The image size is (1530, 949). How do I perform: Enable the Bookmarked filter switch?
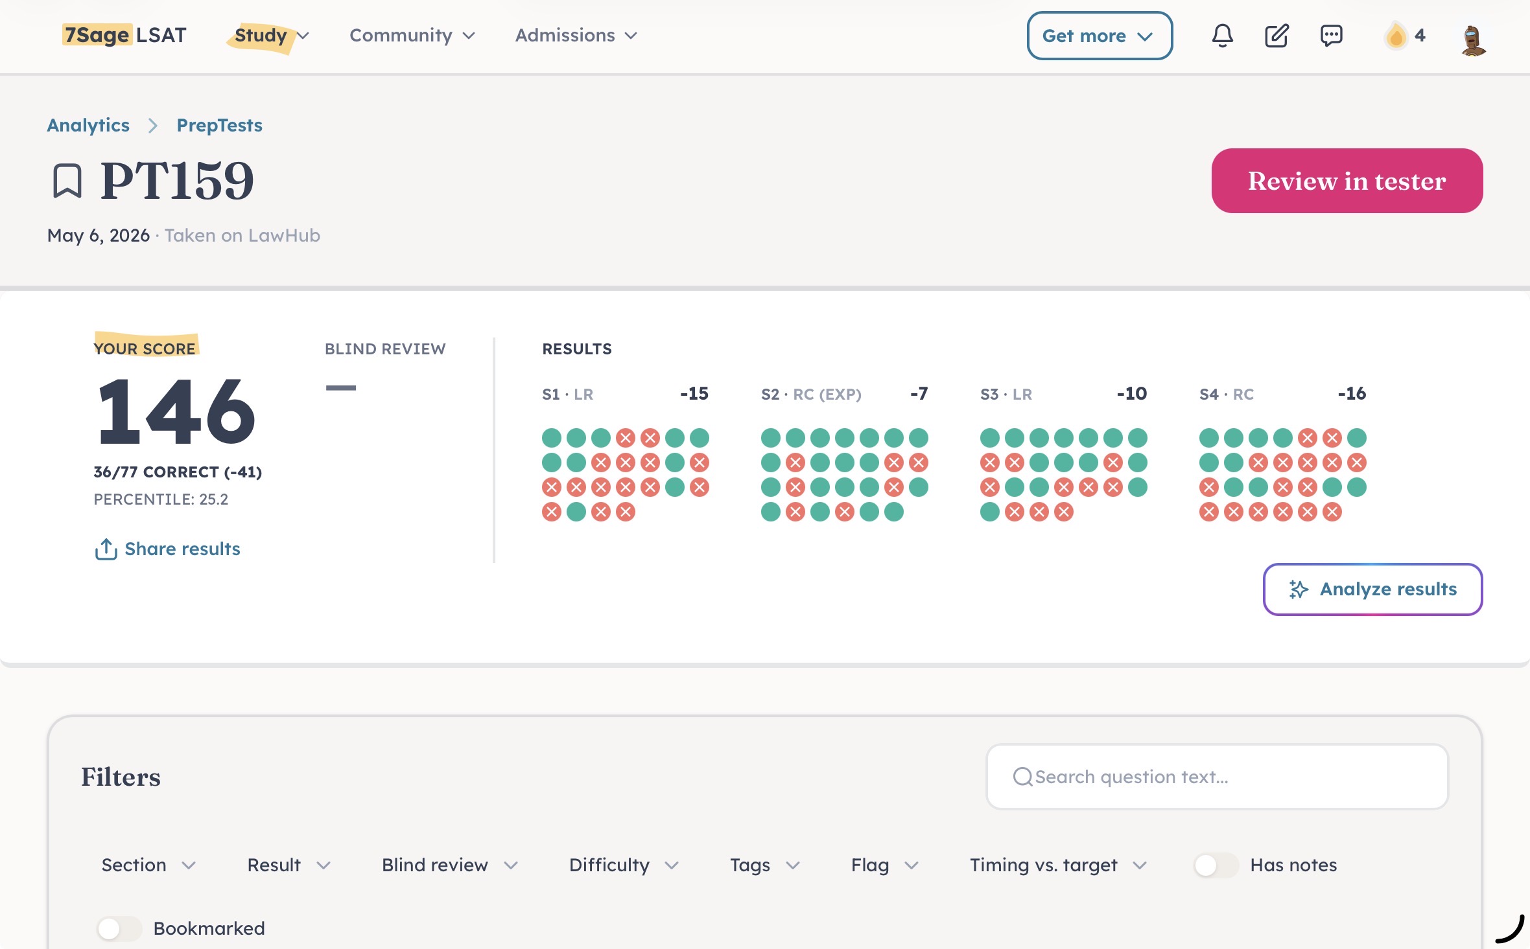(x=119, y=928)
